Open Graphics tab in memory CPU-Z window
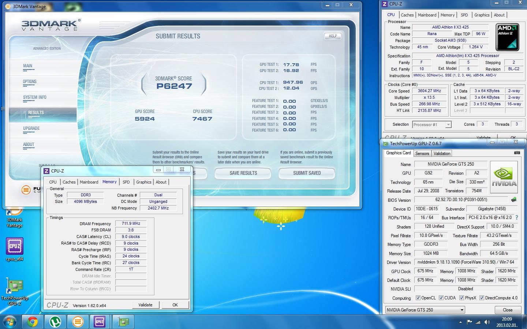The height and width of the screenshot is (329, 527). tap(144, 182)
